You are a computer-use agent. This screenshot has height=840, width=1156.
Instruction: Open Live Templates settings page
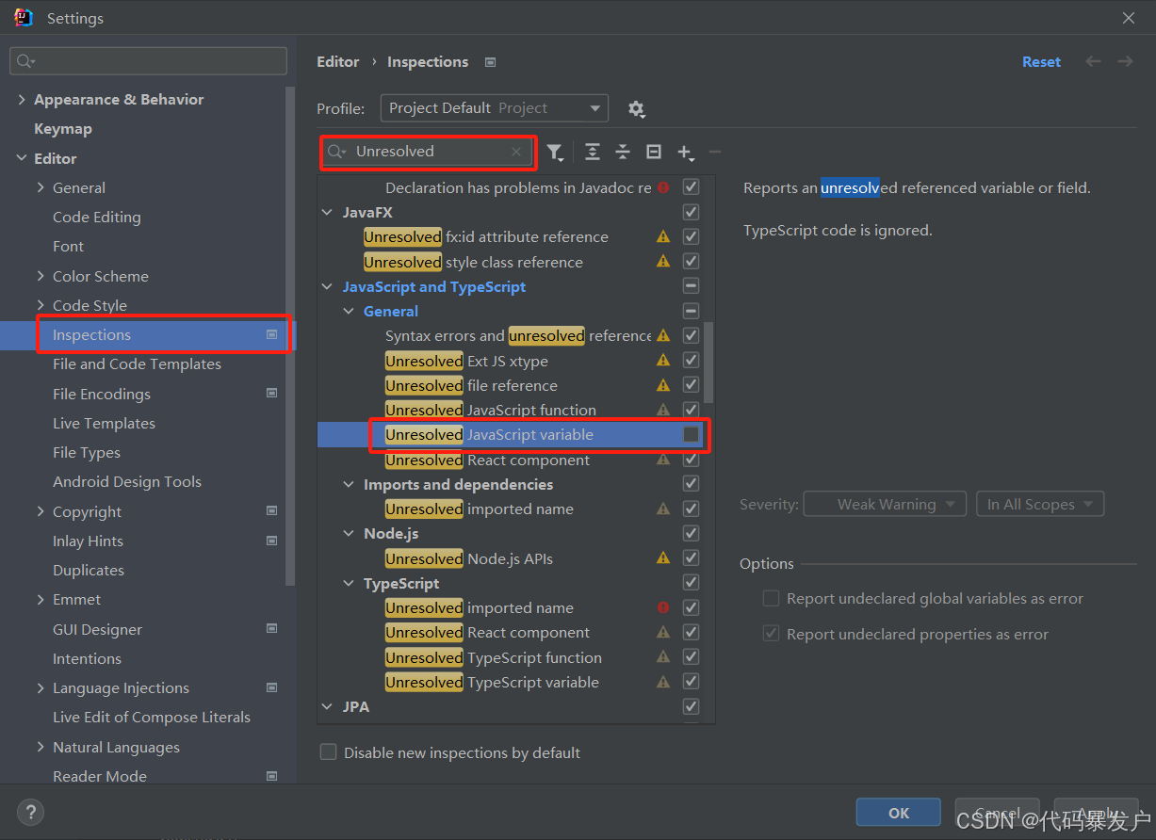[x=104, y=424]
